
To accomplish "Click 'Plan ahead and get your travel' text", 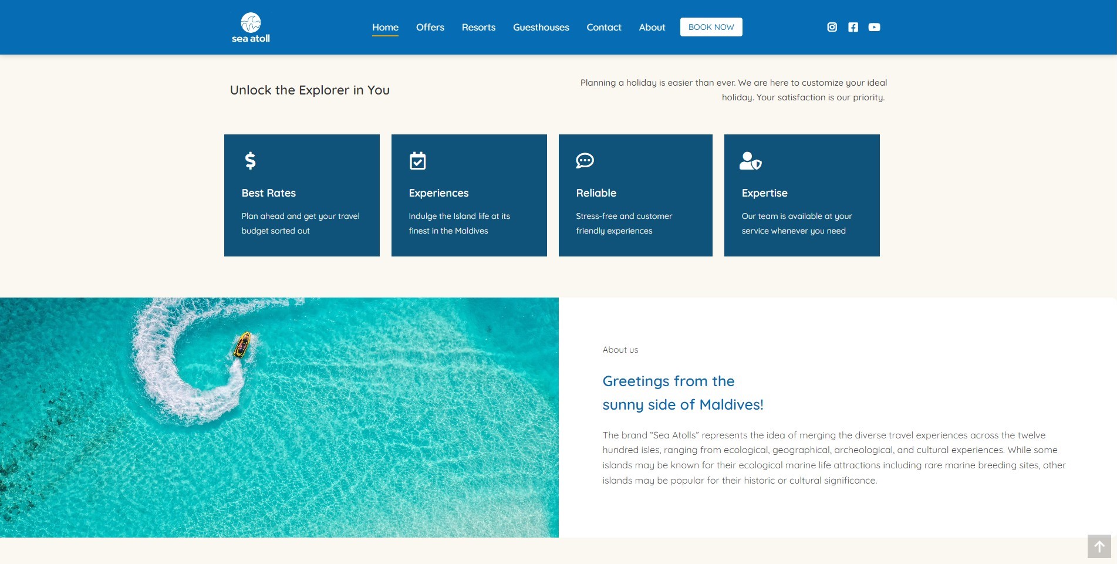I will (x=301, y=223).
